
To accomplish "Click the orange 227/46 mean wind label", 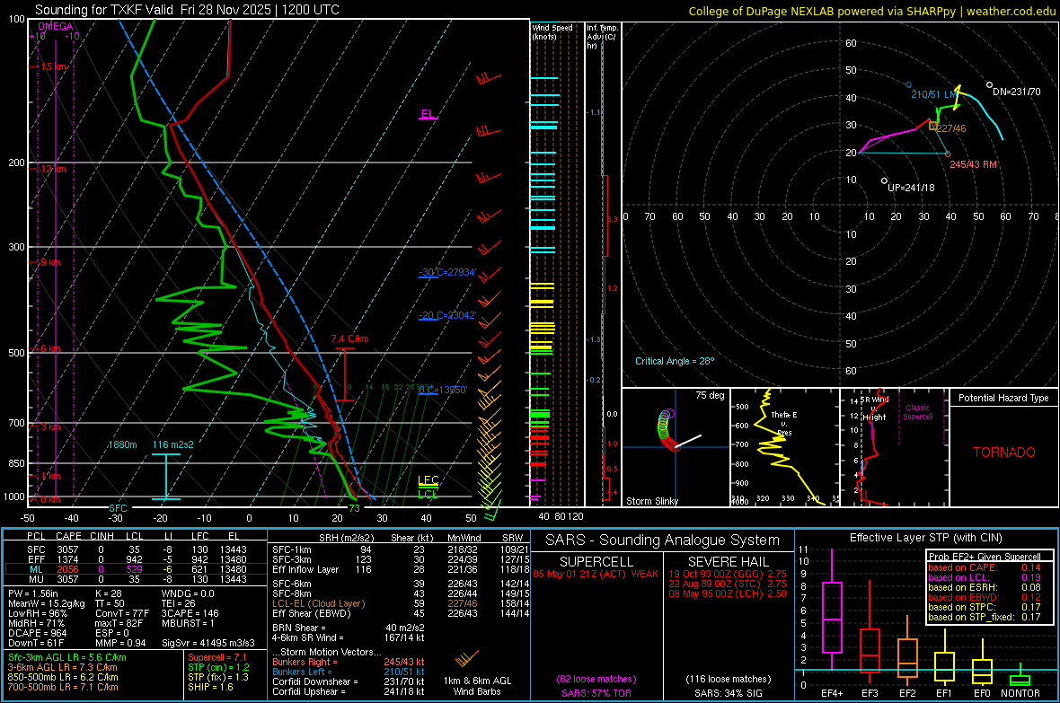I will point(952,128).
